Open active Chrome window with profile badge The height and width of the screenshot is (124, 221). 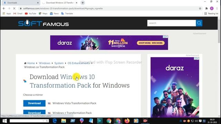pos(118,121)
